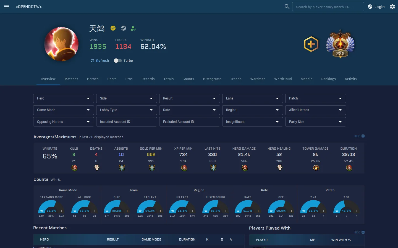Click the search magnifier icon

coord(287,6)
